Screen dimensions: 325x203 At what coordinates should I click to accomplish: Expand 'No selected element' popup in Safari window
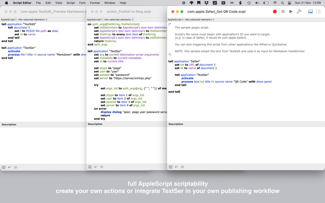coord(200,19)
